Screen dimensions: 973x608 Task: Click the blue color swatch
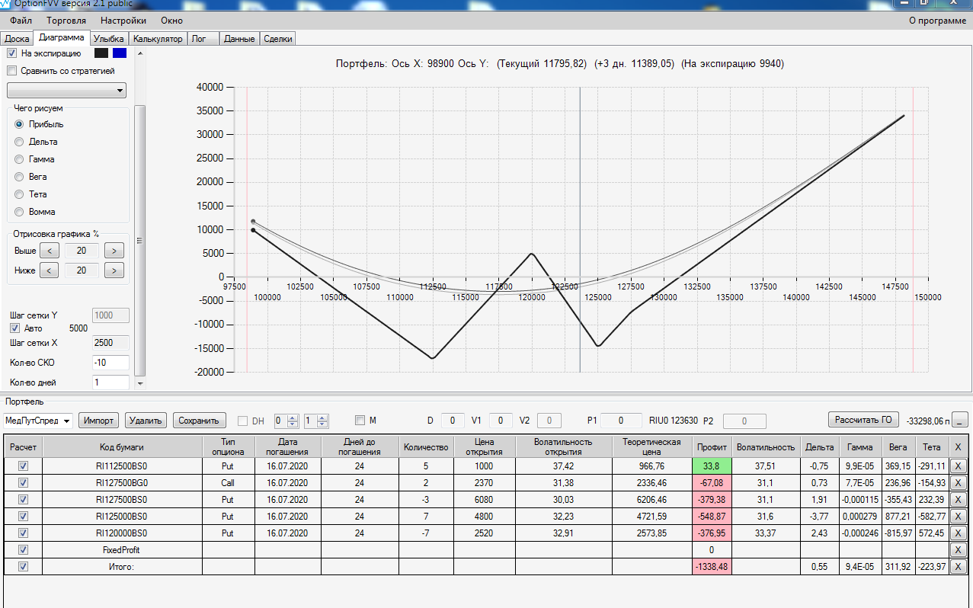120,53
